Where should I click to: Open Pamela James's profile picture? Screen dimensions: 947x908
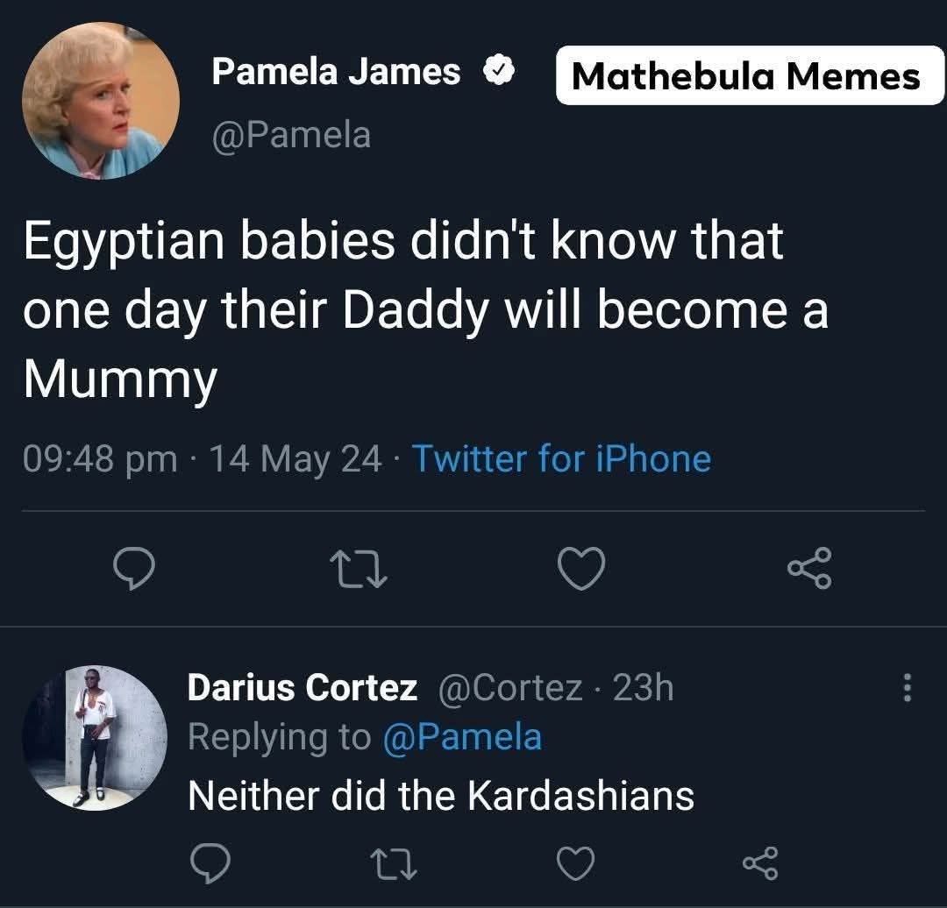click(100, 100)
